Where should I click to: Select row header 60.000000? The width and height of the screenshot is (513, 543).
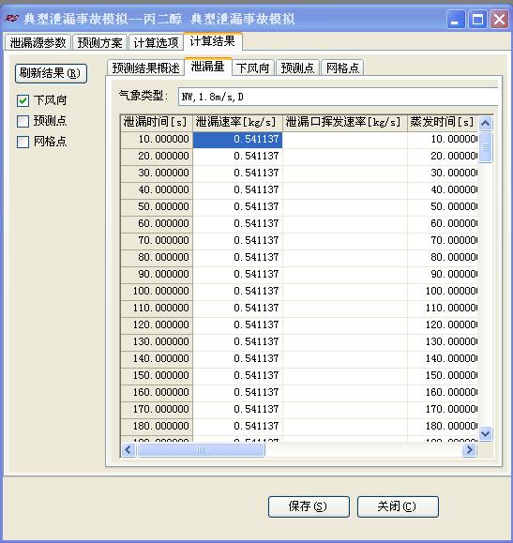157,224
